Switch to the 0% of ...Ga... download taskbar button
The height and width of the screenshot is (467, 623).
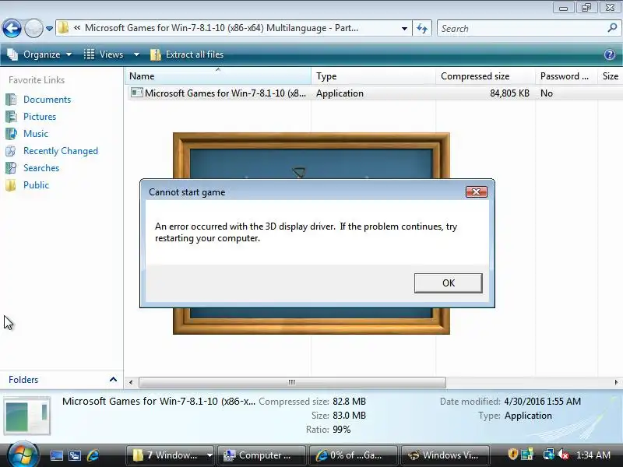[354, 455]
